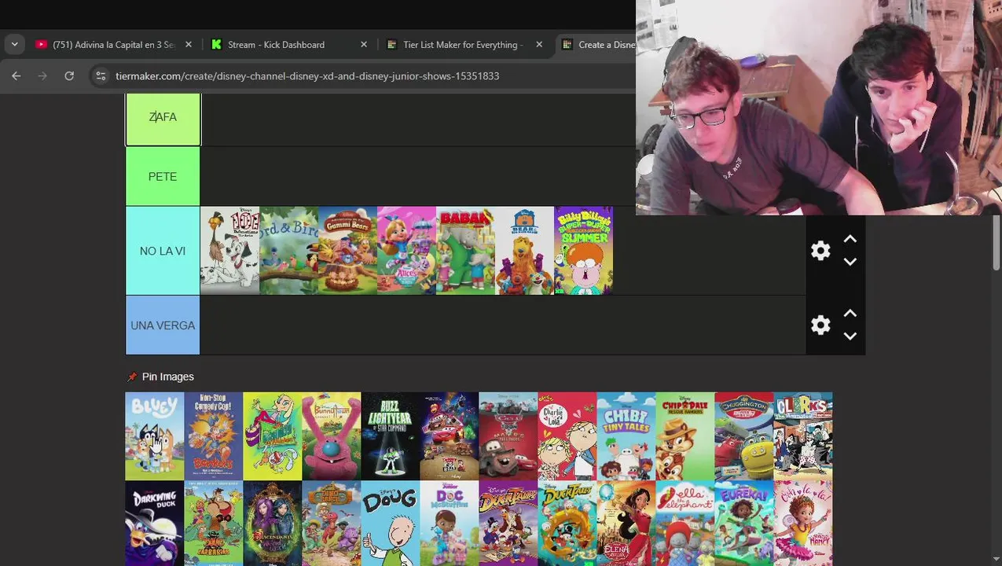Select the Bunnytown pink rabbit thumbnail

tap(332, 436)
